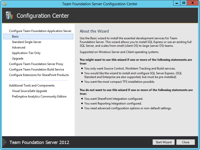
Task: Maximize the Configuration Center window
Action: pos(184,3)
